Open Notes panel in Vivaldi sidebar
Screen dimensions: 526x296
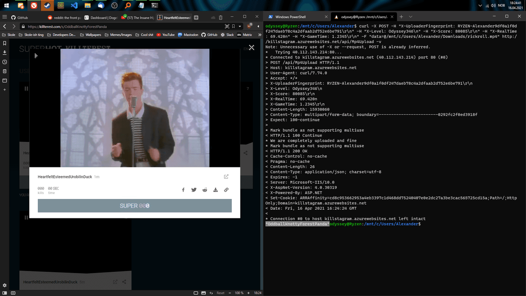pos(5,71)
